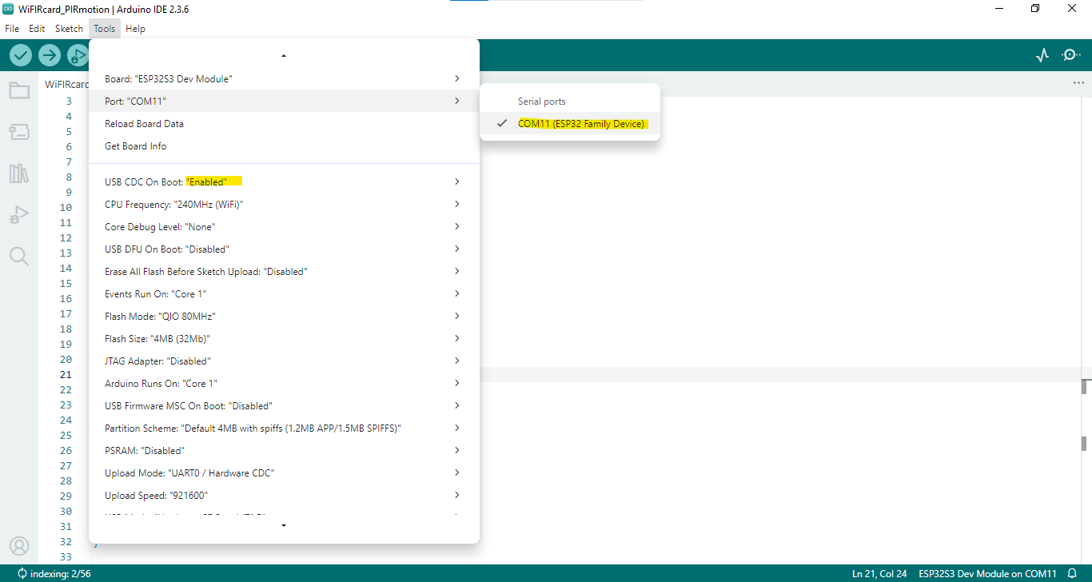Select COM11 (ESP32 Family Device) port
Viewport: 1092px width, 582px height.
[x=570, y=124]
